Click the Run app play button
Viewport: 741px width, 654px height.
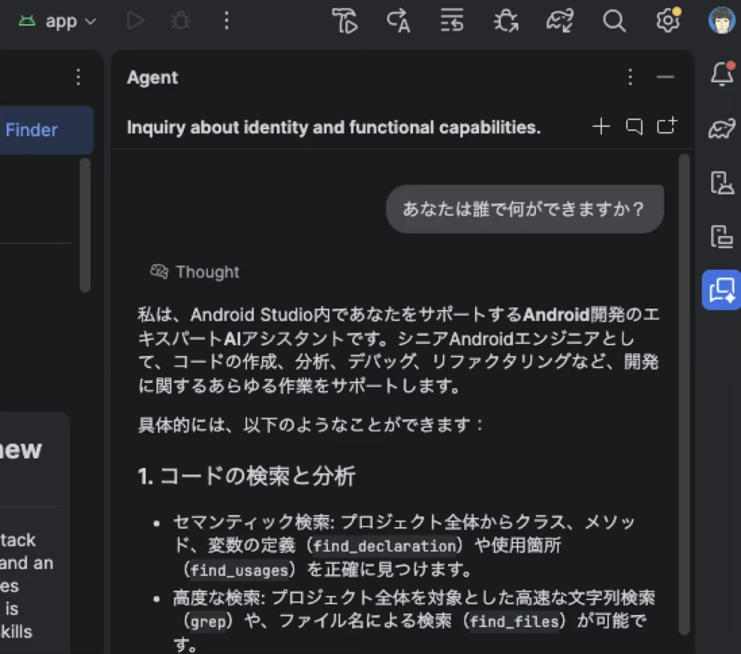click(x=135, y=21)
